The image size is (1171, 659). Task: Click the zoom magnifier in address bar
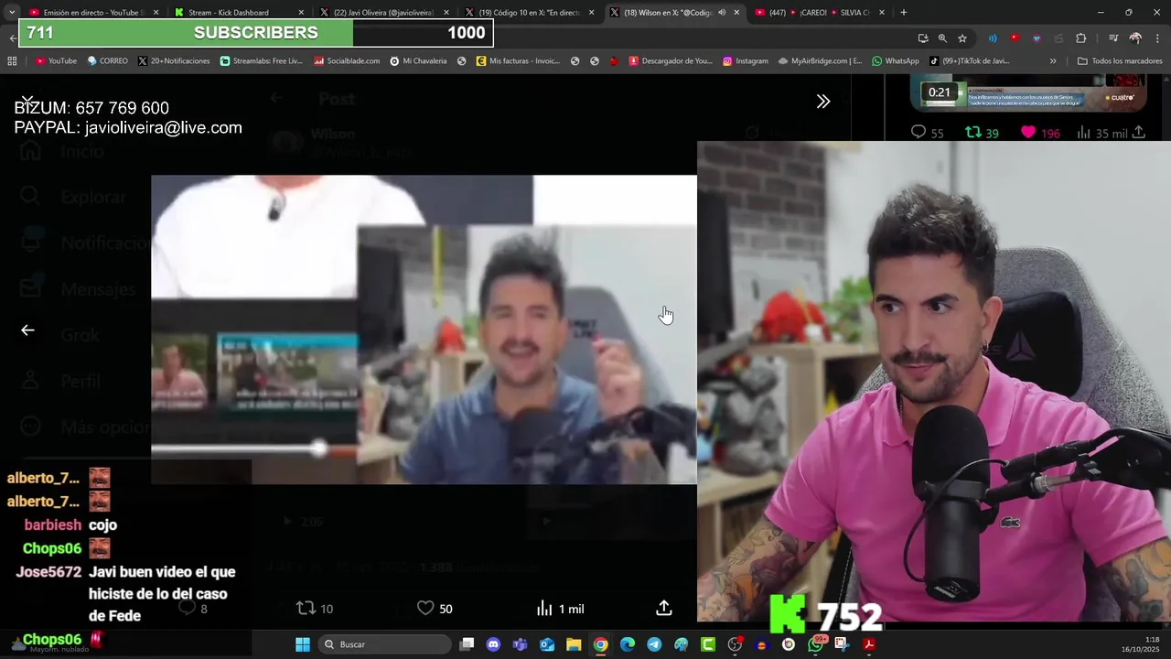pyautogui.click(x=942, y=38)
